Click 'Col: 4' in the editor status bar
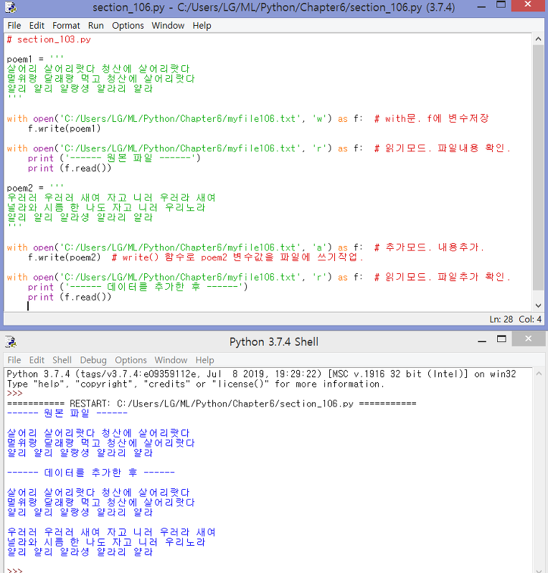The height and width of the screenshot is (573, 548). (530, 319)
